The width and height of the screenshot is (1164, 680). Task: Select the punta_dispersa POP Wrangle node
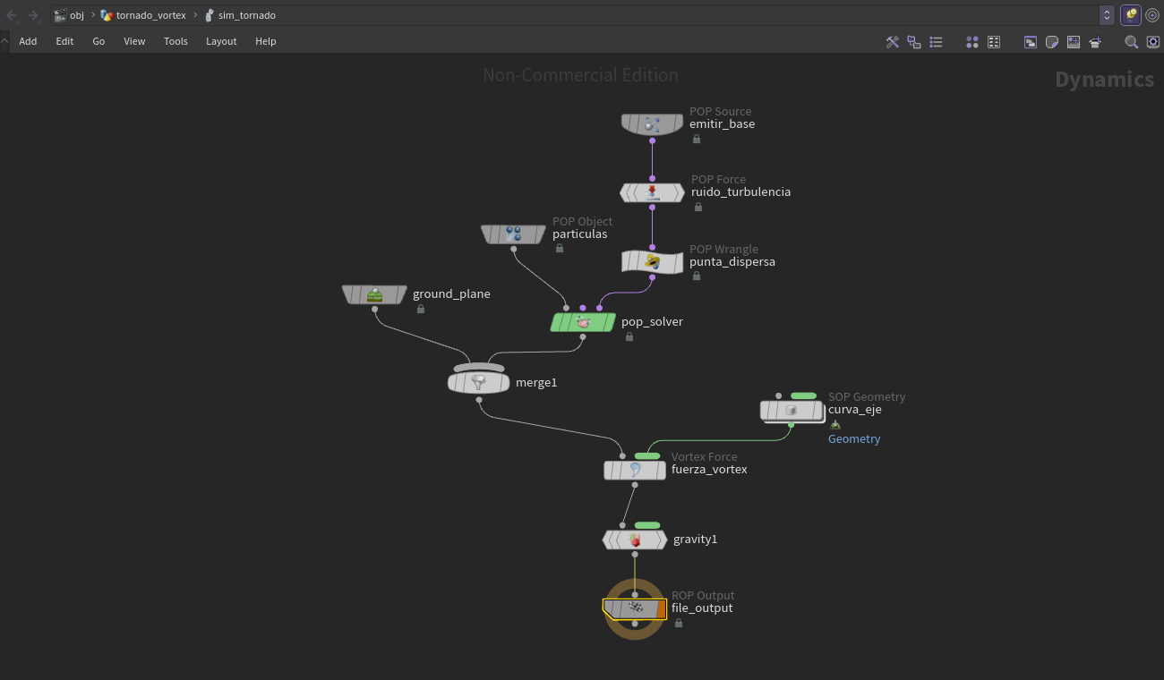click(653, 262)
